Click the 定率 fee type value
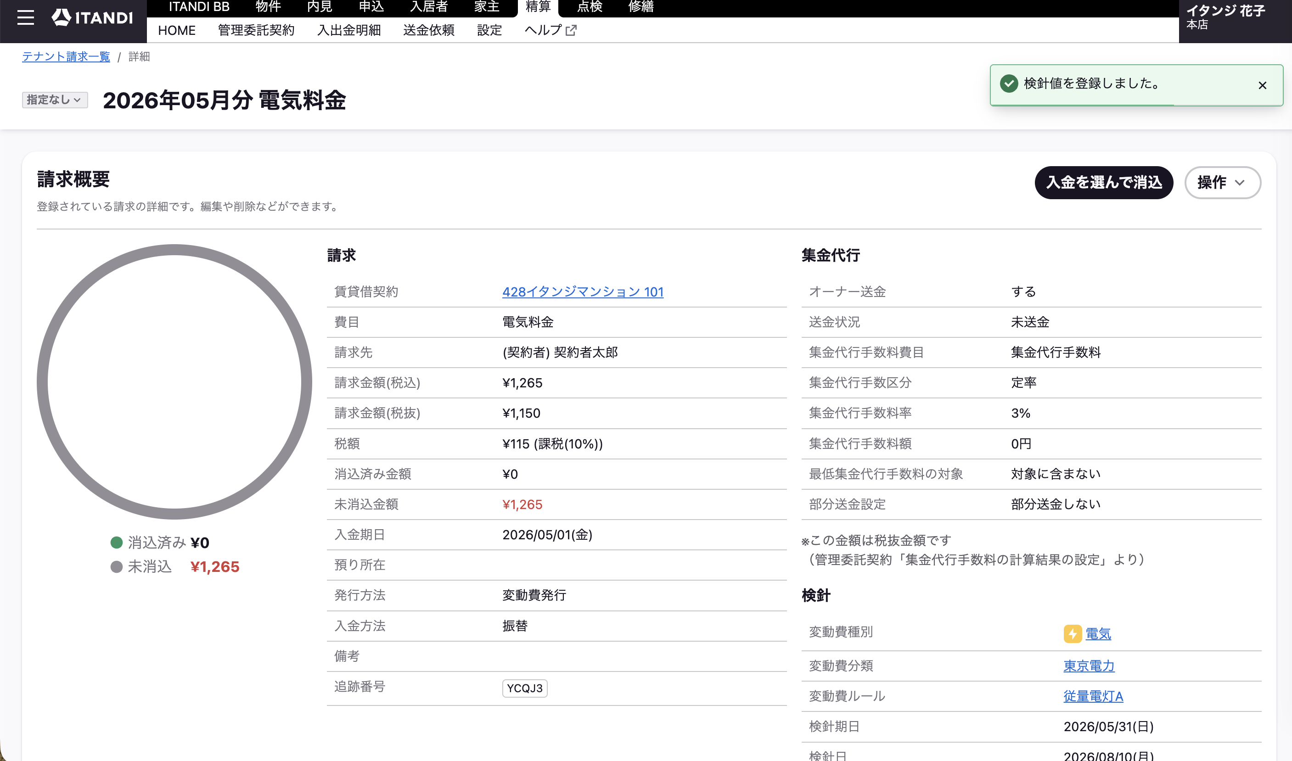Viewport: 1292px width, 761px height. pos(1024,382)
